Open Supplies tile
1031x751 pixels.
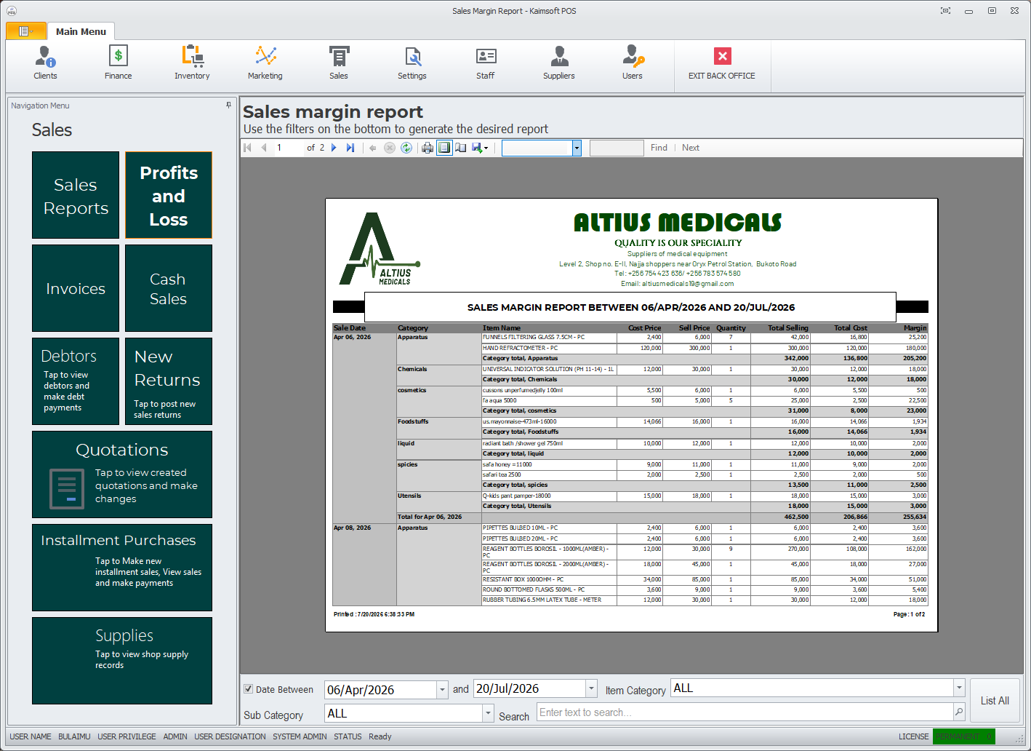point(122,661)
